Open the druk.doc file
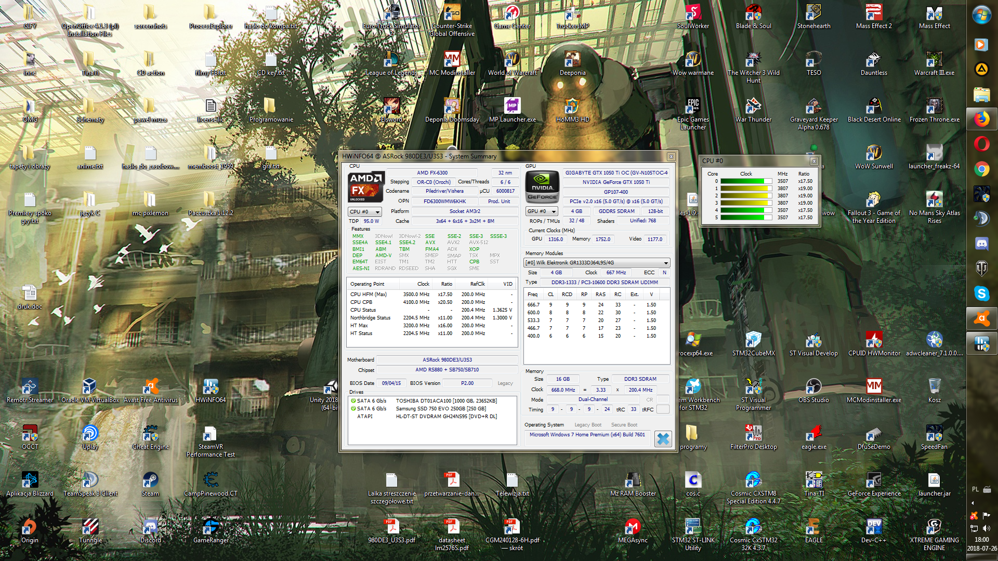The height and width of the screenshot is (561, 998). point(30,297)
